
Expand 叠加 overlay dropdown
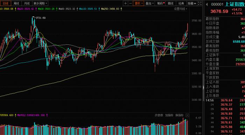[x=149, y=3]
